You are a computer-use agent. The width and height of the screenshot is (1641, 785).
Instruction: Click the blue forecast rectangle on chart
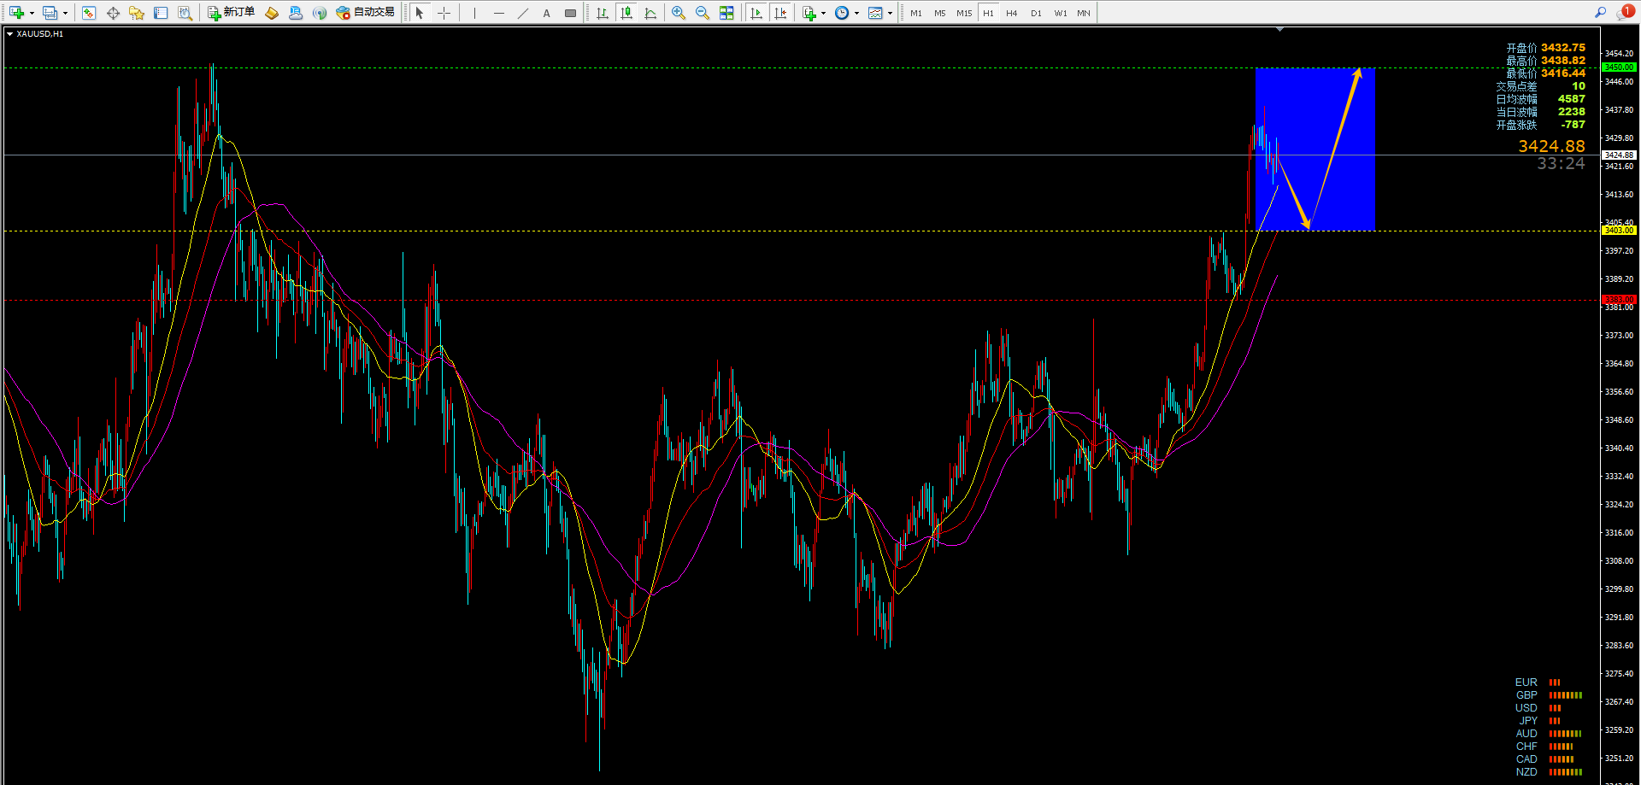click(1315, 149)
